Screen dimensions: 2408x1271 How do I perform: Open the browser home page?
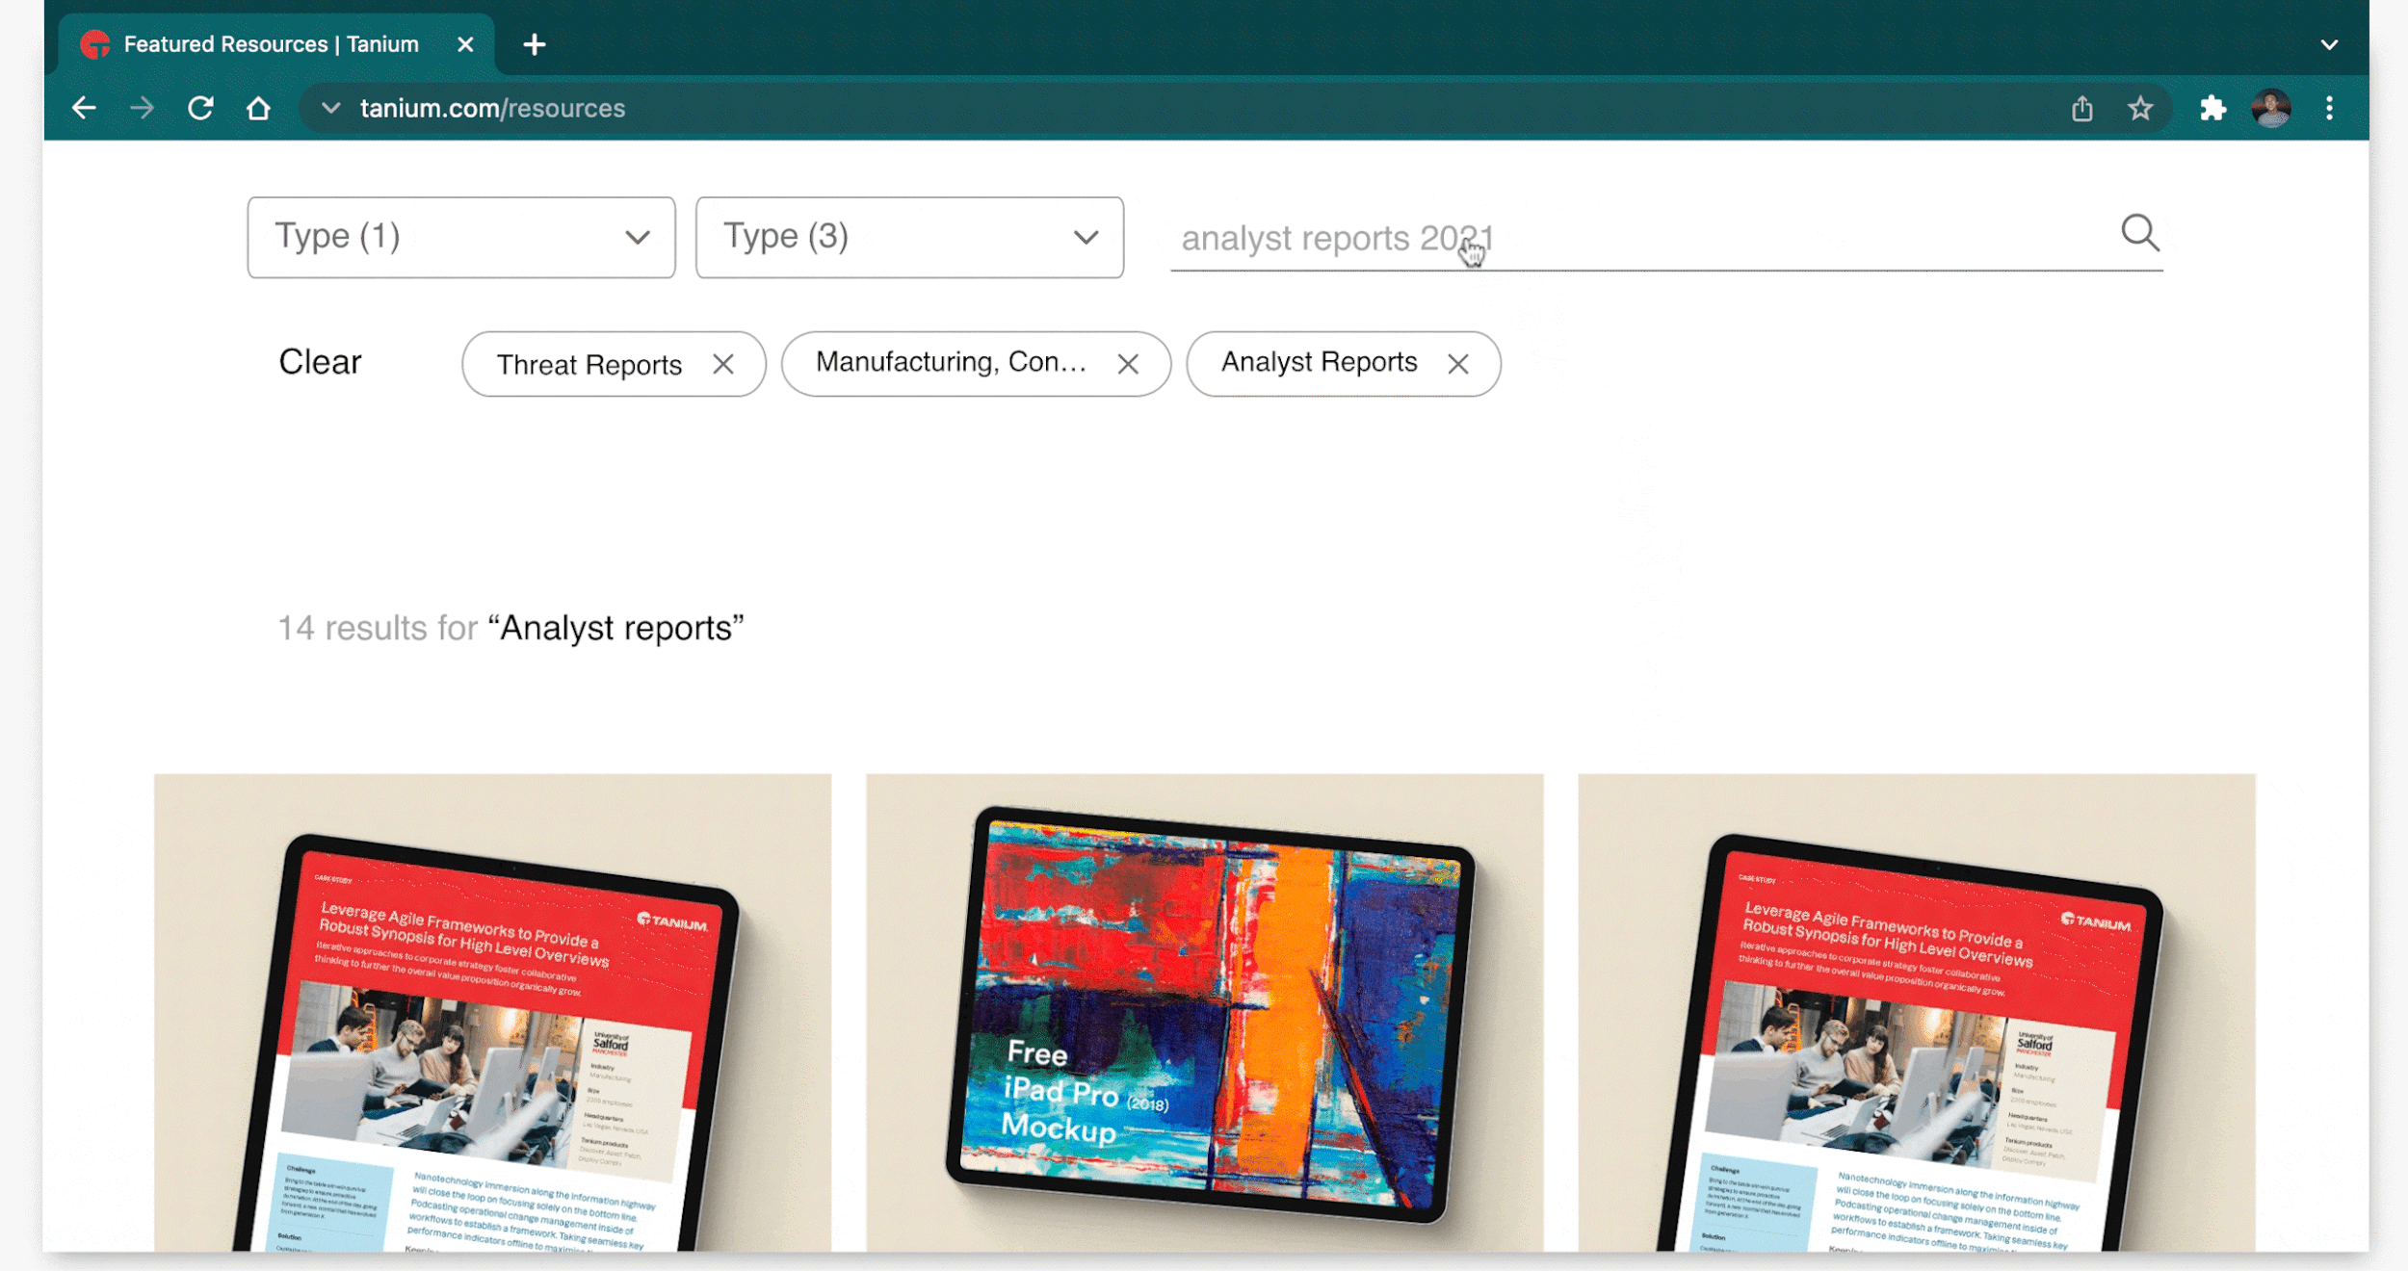pos(258,108)
